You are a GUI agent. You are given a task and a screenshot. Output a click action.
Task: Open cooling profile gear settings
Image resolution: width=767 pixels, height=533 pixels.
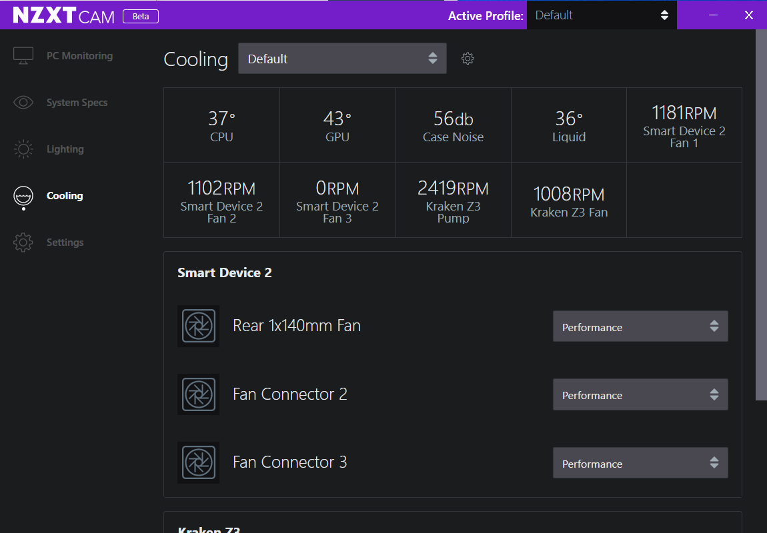468,59
